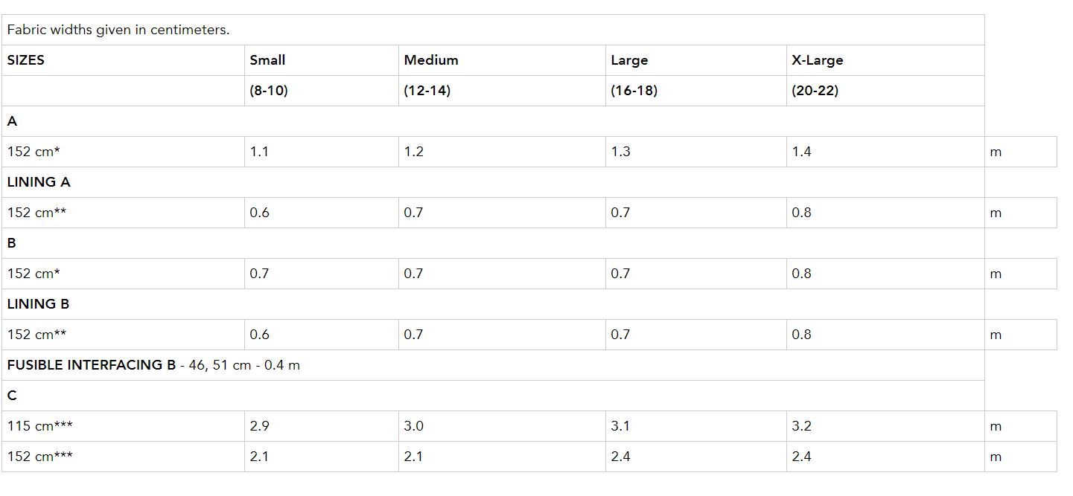Click the 3.2 value for X-Large

(801, 426)
